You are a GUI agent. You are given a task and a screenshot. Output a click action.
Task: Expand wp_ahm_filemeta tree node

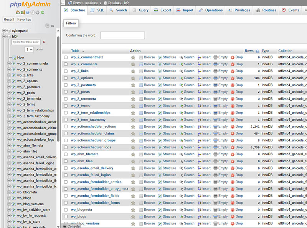9,145
